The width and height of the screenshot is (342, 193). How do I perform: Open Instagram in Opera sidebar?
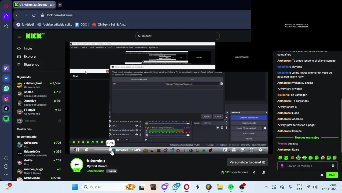coord(6,98)
